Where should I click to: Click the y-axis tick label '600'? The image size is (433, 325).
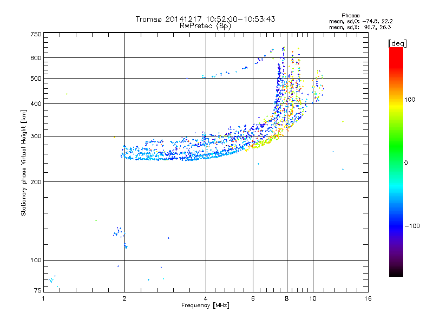pos(36,58)
